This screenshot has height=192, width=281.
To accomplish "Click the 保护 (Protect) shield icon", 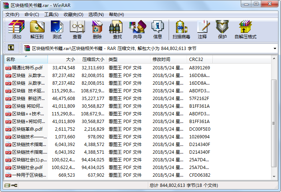I will (x=222, y=27).
